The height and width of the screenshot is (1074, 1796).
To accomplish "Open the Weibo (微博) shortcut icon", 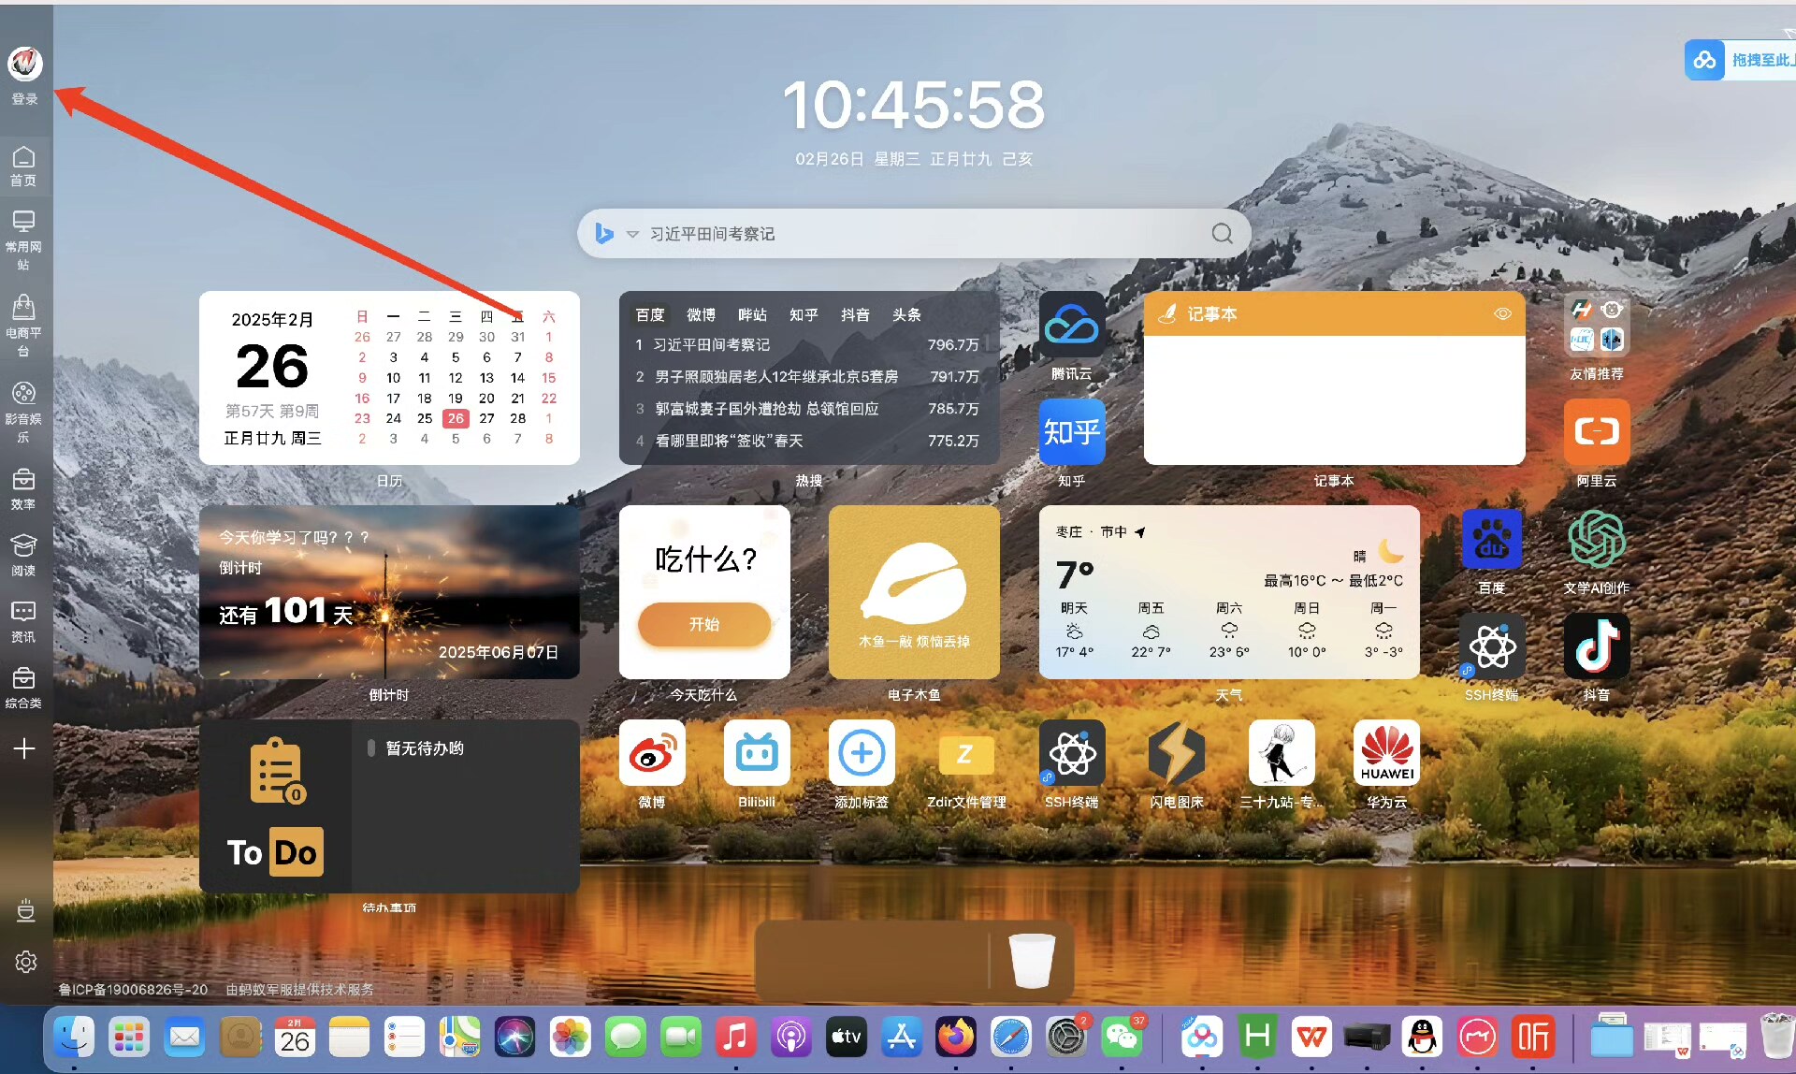I will [x=652, y=753].
